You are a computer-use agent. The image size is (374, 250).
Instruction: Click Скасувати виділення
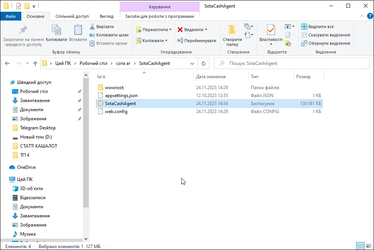pyautogui.click(x=325, y=35)
